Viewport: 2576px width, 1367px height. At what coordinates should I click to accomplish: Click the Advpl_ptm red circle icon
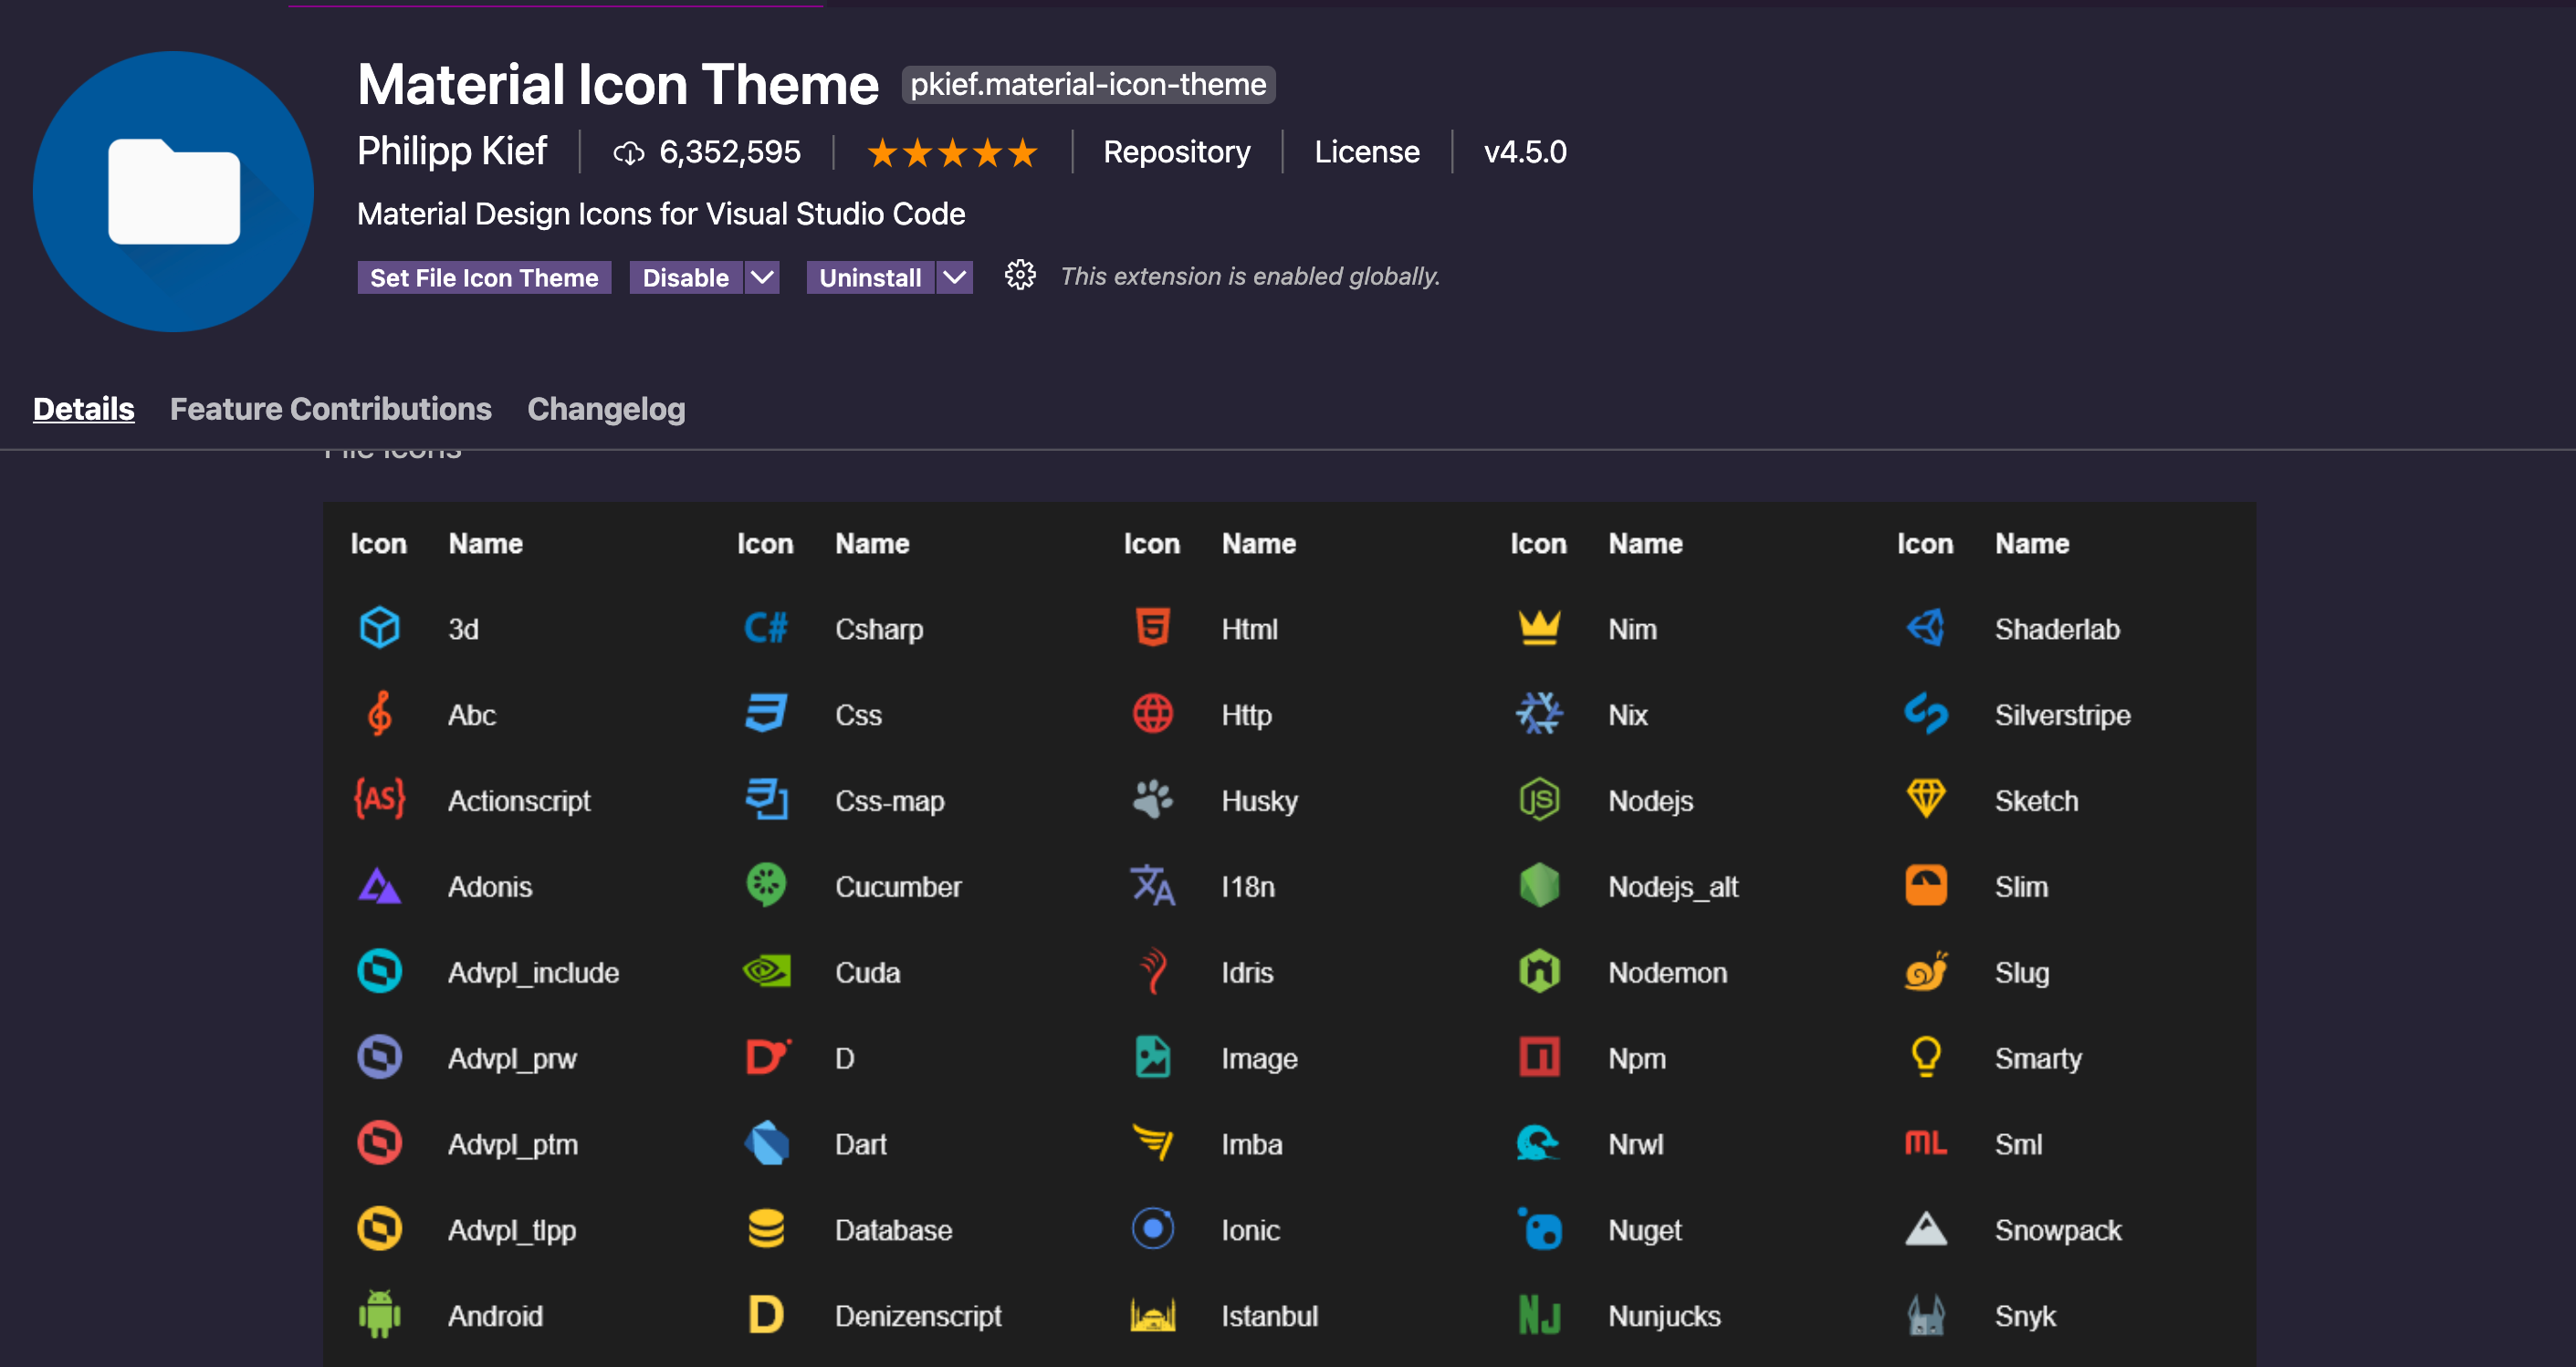tap(379, 1143)
